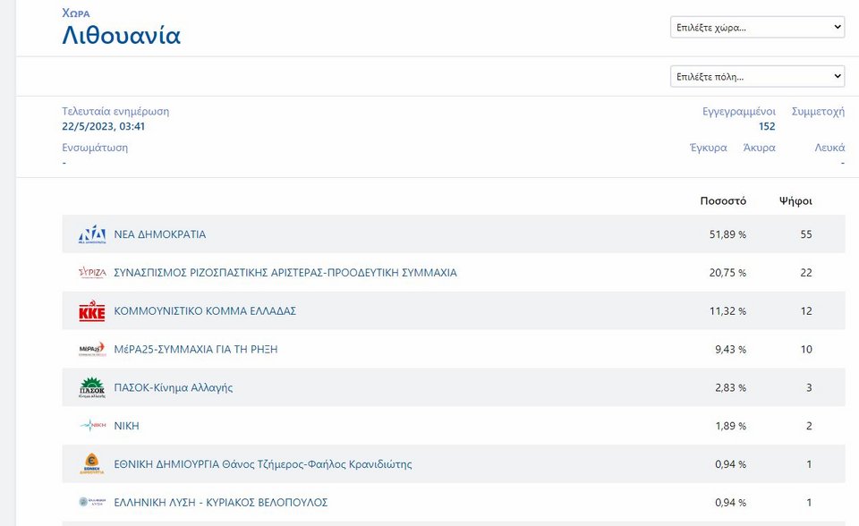Select ΚΟΜΜΟΥΝΙΣΤΙΚΟ ΚΟΜΜΑ ΕΛΛΑΔΑΣ party name
This screenshot has height=526, width=859.
[205, 311]
